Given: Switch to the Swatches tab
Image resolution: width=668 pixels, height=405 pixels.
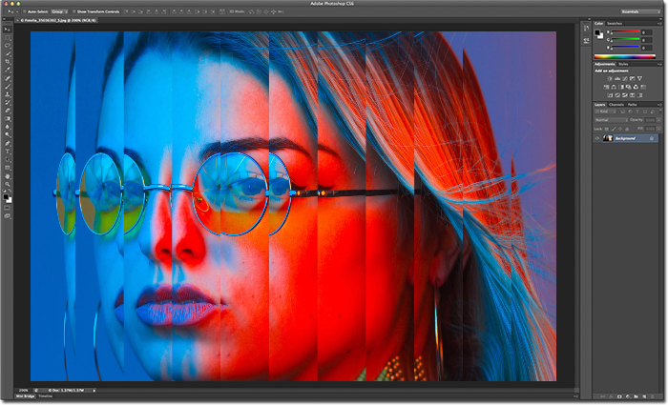Looking at the screenshot, I should pyautogui.click(x=615, y=24).
